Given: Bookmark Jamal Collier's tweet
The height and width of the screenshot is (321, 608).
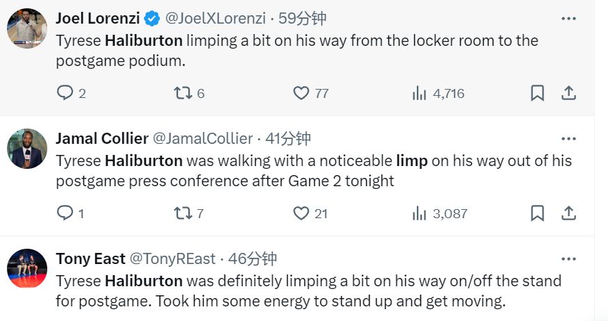Looking at the screenshot, I should 537,213.
